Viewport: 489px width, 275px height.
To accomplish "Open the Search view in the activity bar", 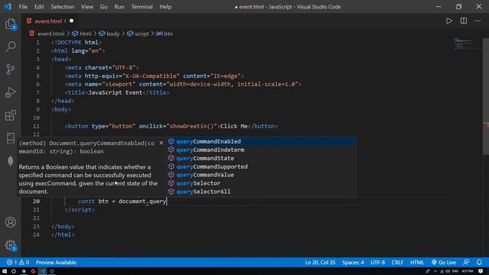I will (x=10, y=47).
